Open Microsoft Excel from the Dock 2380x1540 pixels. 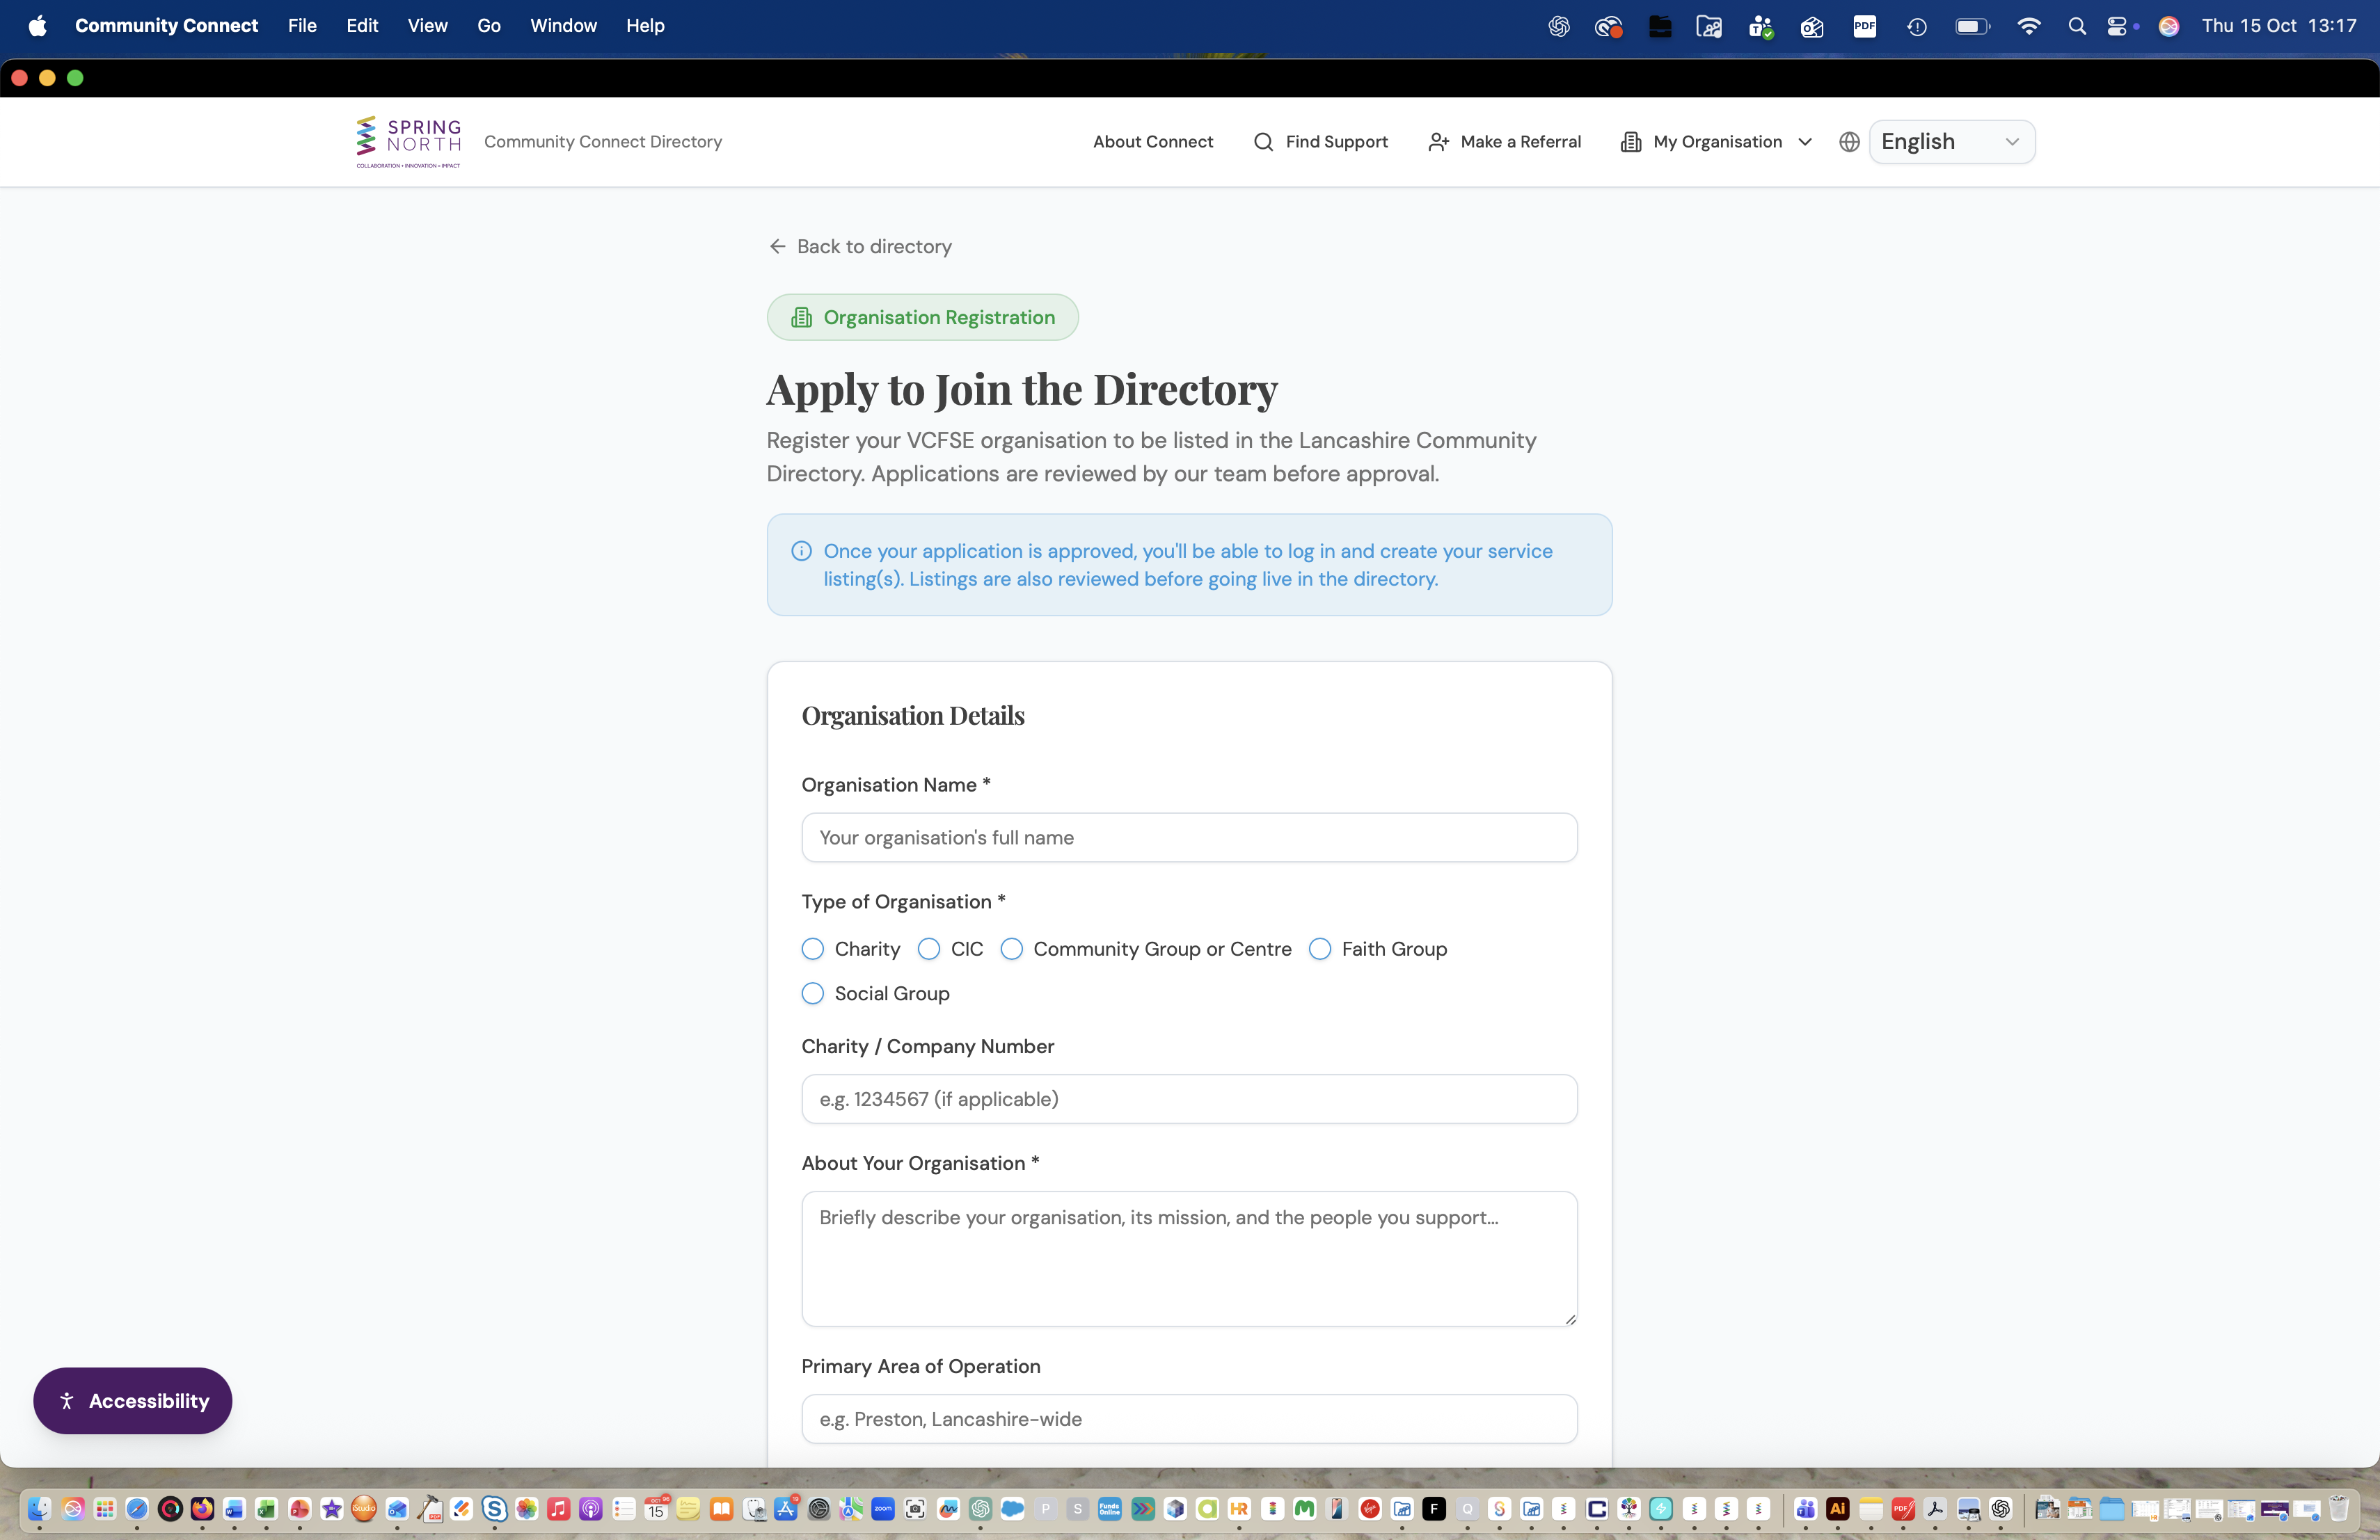[266, 1508]
